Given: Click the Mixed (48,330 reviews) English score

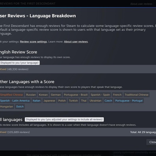Looking at the screenshot, I should (x=14, y=69).
